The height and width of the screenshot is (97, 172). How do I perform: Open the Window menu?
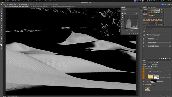[51, 1]
